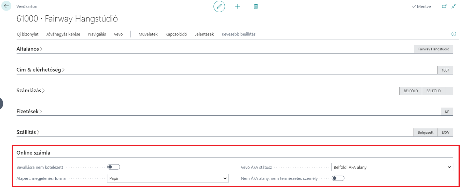This screenshot has height=193, width=472.
Task: Toggle Bevallásra nem kötelezett switch
Action: pos(114,167)
